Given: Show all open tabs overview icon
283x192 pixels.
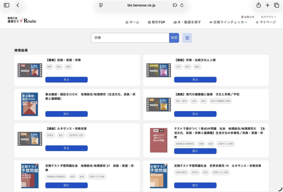Looking at the screenshot, I should (x=276, y=5).
